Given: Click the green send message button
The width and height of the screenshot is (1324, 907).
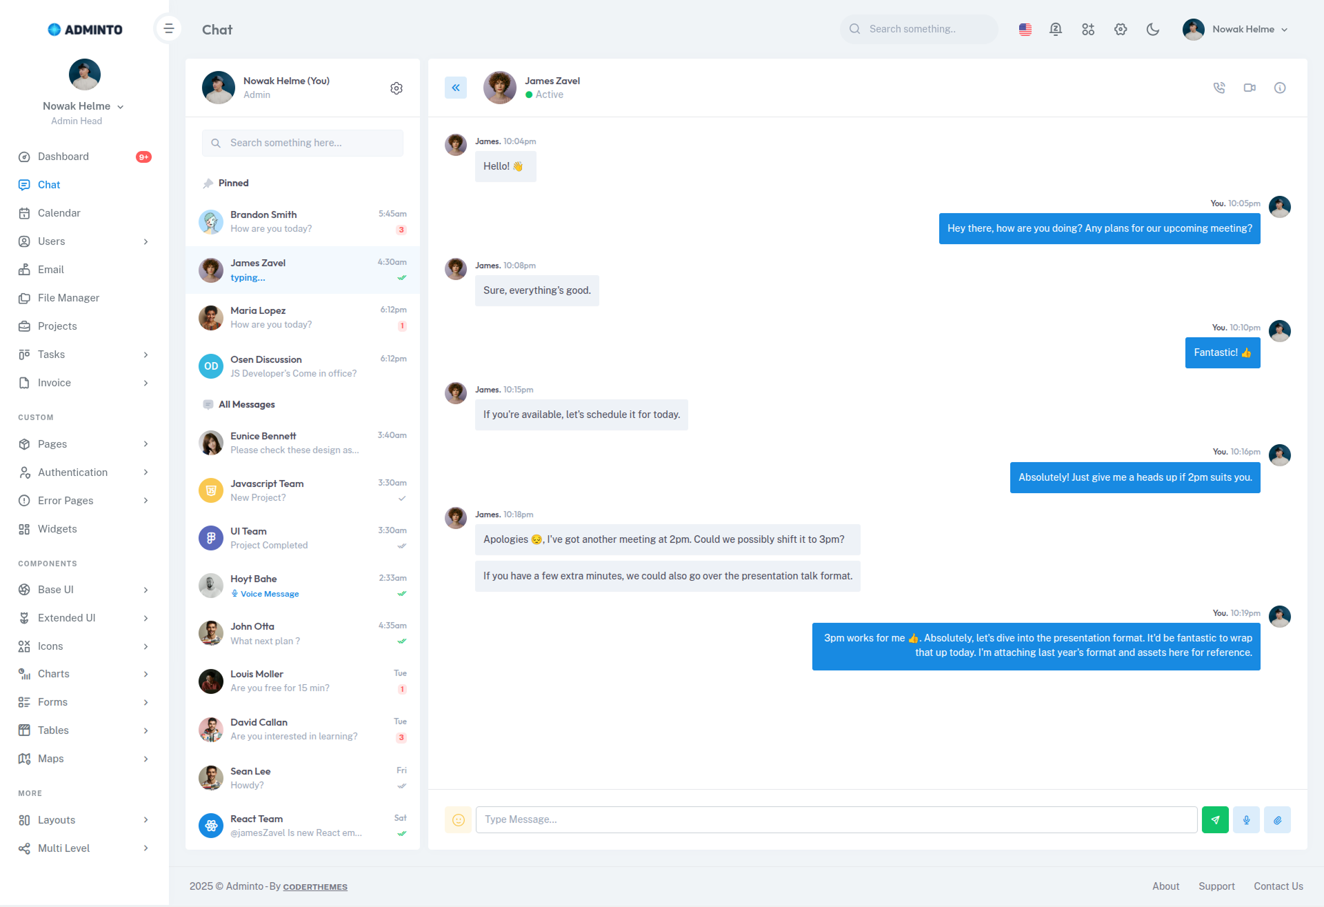Looking at the screenshot, I should 1215,819.
